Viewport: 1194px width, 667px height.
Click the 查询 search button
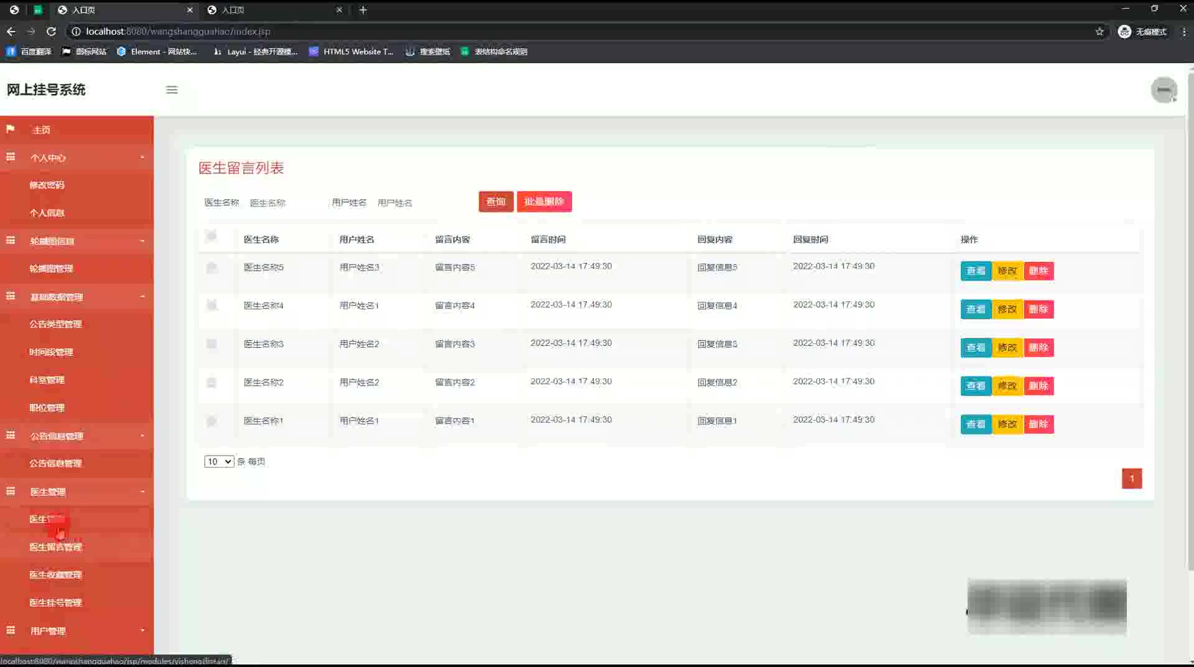[496, 202]
